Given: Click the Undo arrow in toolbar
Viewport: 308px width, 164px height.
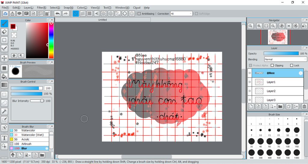Looking at the screenshot, I should tap(57, 13).
